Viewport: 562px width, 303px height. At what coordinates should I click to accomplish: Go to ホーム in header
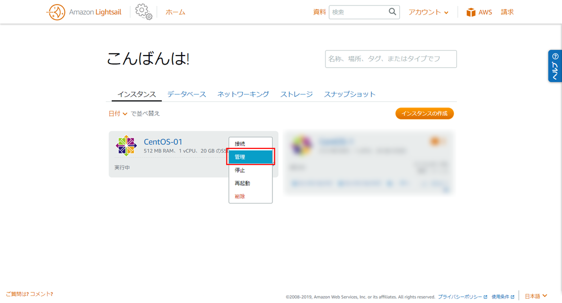175,12
